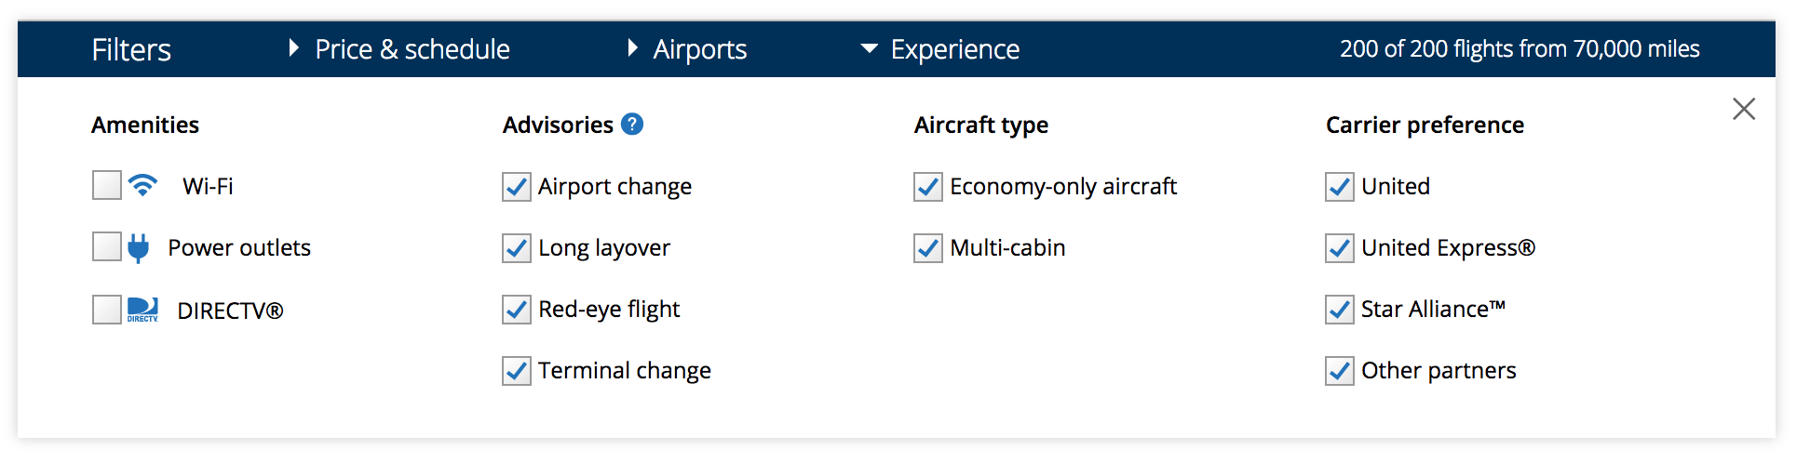Close the filters panel with X

[x=1743, y=110]
